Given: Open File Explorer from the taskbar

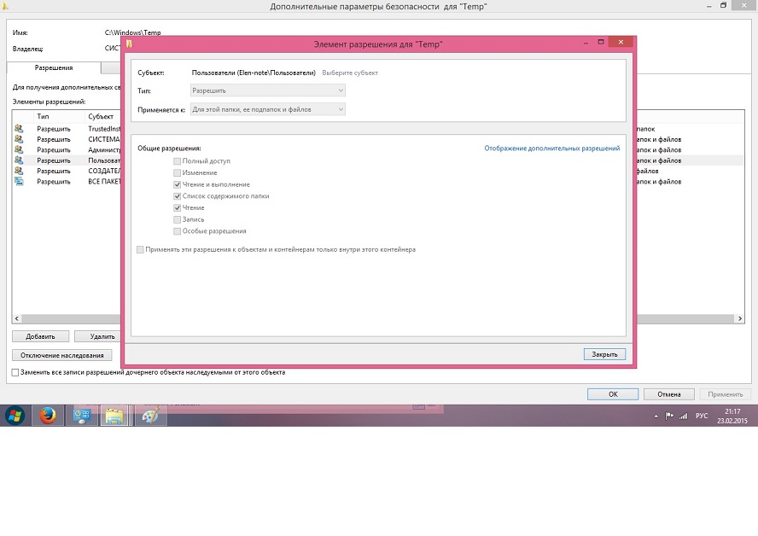Looking at the screenshot, I should [x=114, y=416].
